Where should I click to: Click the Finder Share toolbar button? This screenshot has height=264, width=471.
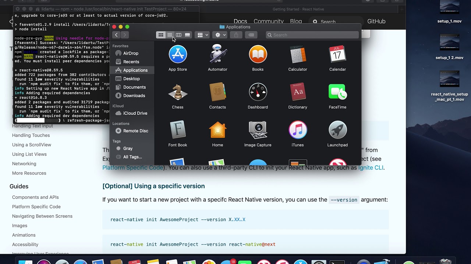click(x=236, y=35)
